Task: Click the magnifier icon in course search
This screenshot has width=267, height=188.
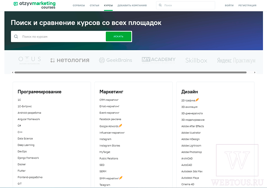Action: click(16, 37)
